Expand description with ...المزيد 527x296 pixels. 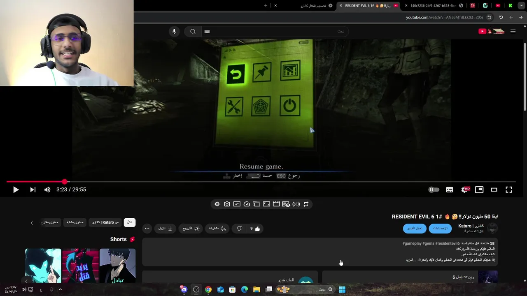coord(412,260)
